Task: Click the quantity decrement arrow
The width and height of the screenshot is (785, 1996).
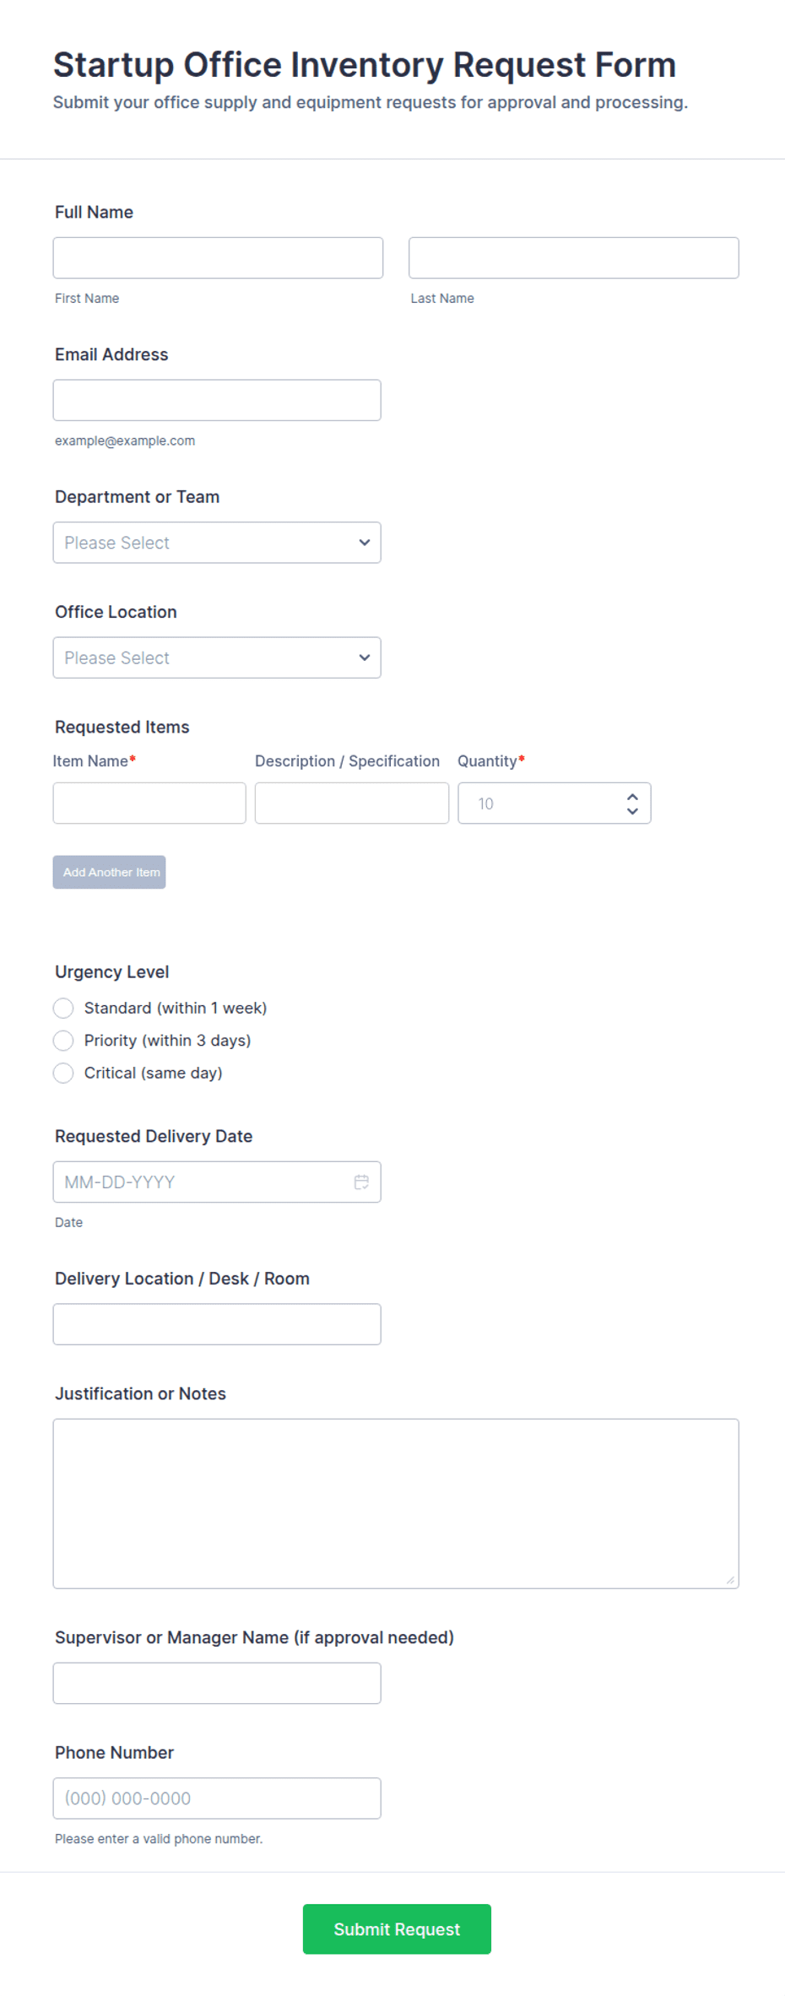Action: click(x=631, y=811)
